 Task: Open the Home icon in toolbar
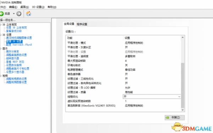[28, 13]
